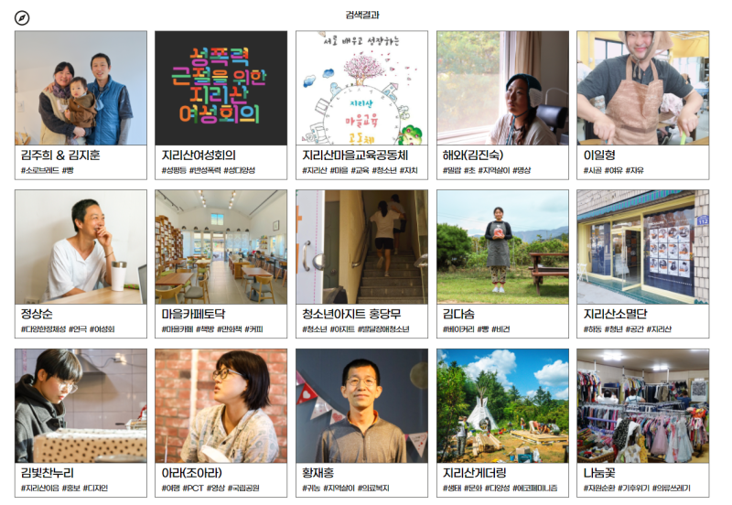Open the 청소년아지트 홍당무 staircase photo
The height and width of the screenshot is (505, 732).
[x=361, y=247]
